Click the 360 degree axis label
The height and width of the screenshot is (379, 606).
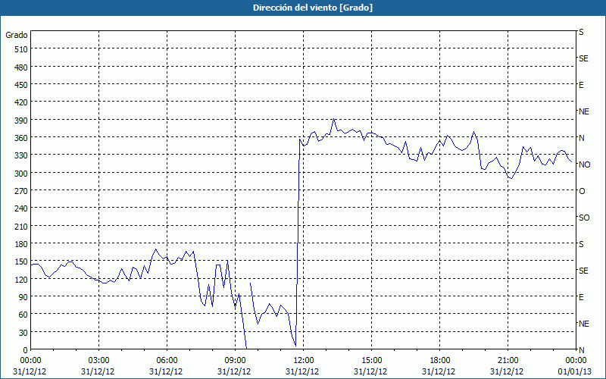pyautogui.click(x=21, y=138)
